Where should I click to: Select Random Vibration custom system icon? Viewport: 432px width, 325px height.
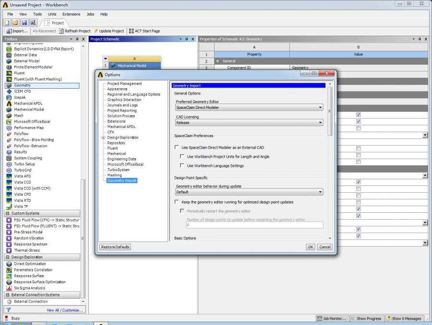pos(9,238)
